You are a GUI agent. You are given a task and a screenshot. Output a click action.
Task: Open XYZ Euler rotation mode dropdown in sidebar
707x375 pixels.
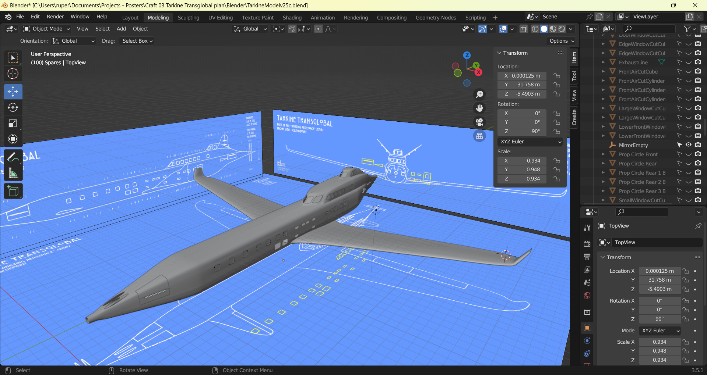pyautogui.click(x=530, y=142)
